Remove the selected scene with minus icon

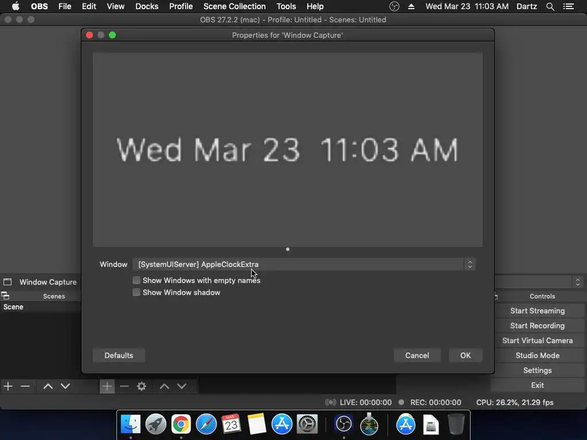click(x=25, y=386)
